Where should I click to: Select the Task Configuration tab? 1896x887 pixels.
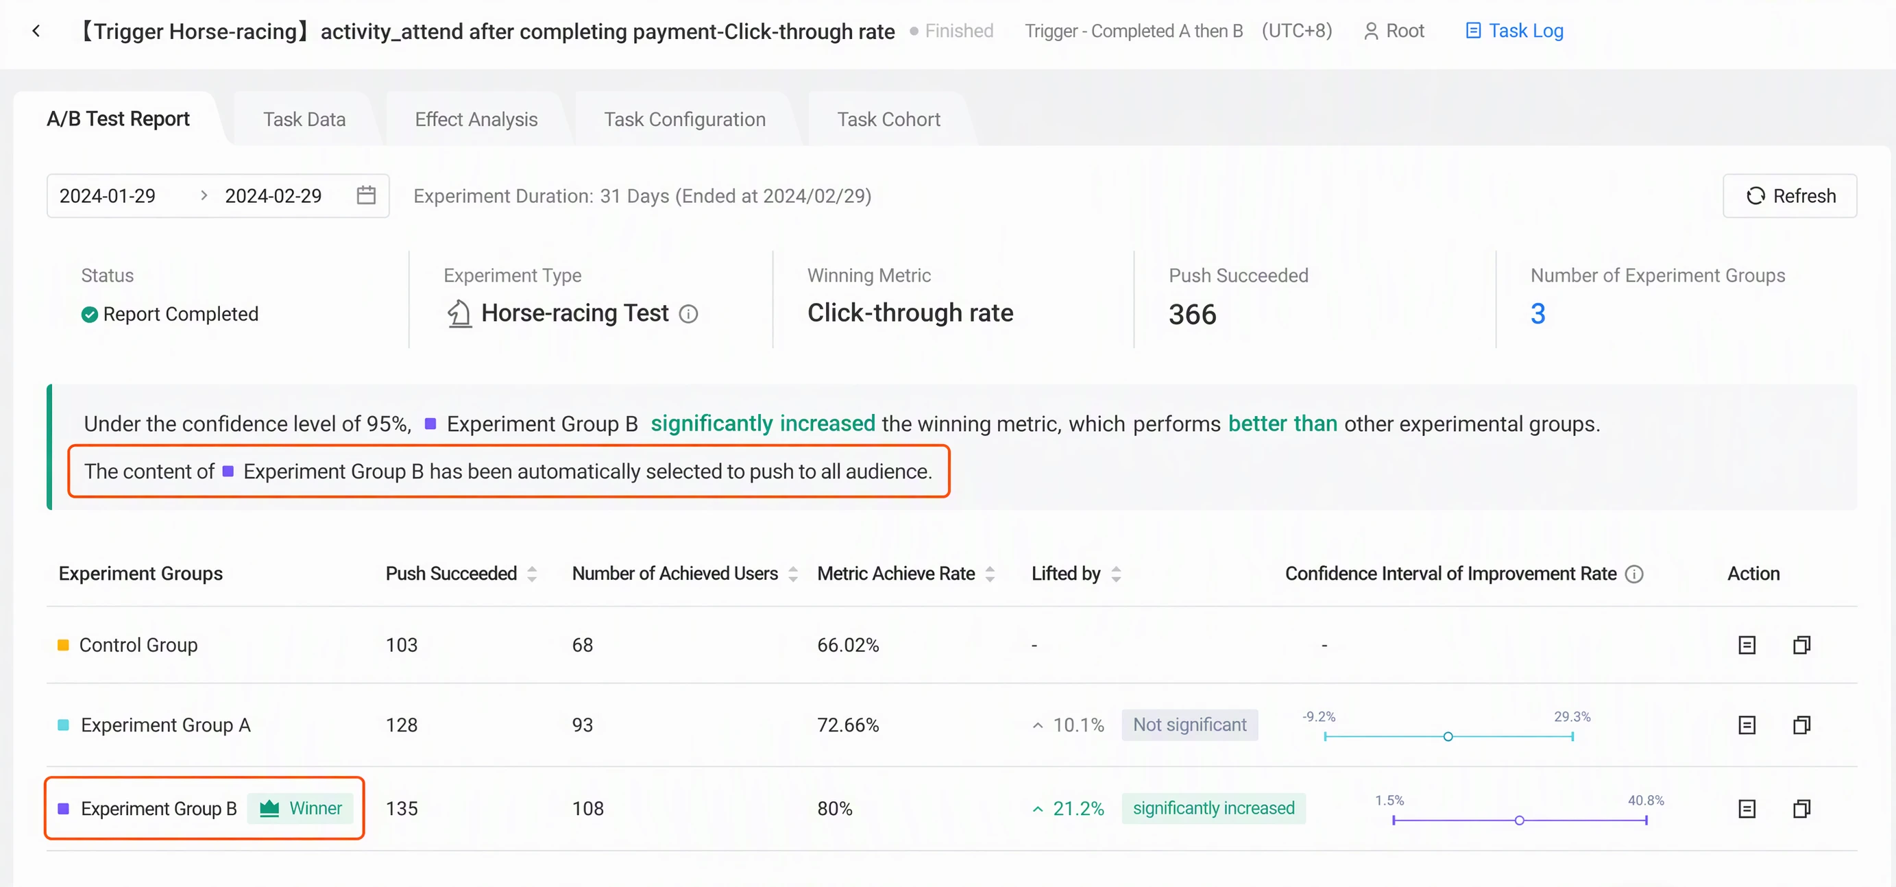pyautogui.click(x=685, y=119)
